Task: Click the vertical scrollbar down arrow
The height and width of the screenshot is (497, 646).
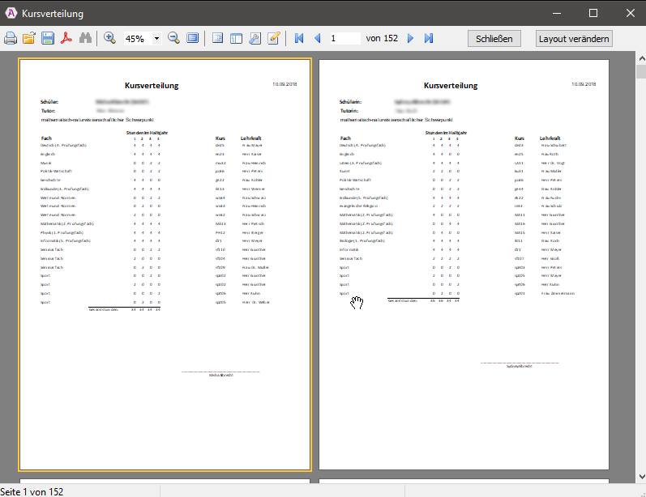Action: coord(641,477)
